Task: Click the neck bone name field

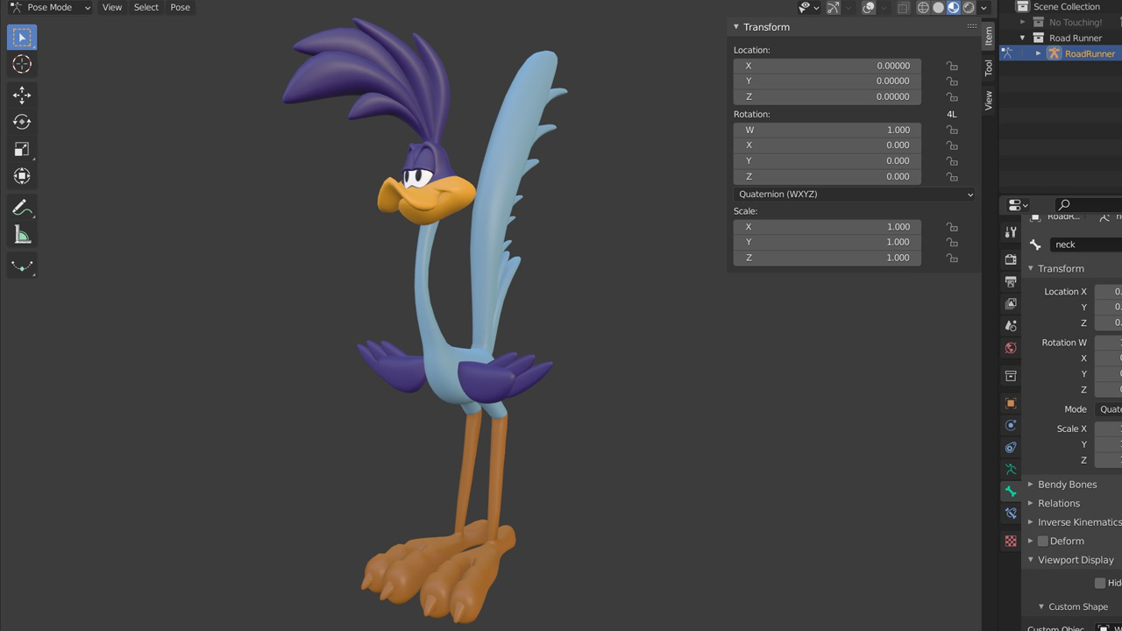Action: pos(1085,245)
